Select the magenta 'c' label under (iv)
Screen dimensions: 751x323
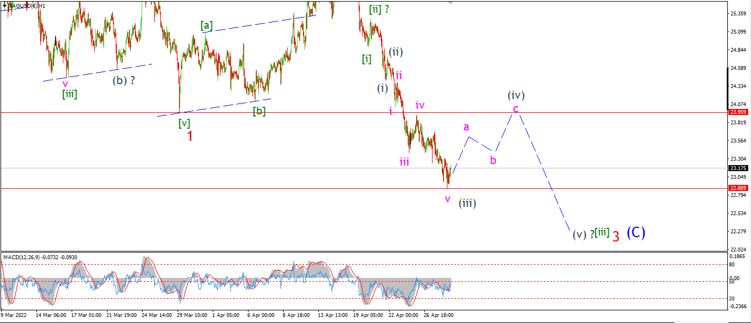click(x=515, y=109)
